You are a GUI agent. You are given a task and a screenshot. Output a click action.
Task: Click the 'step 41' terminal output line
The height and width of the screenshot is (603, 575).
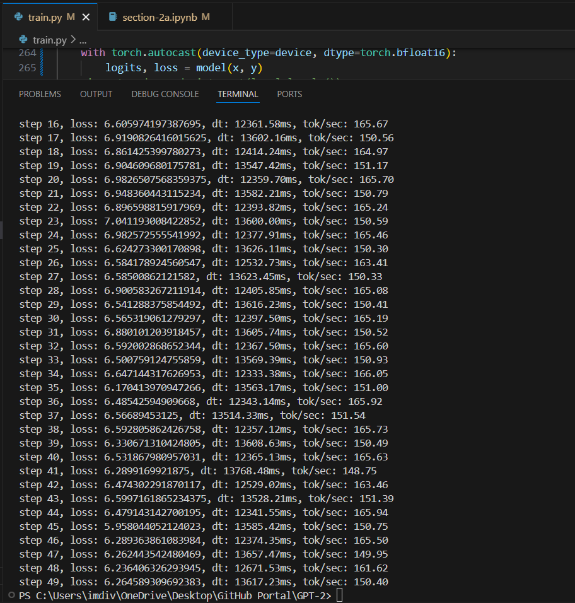tap(198, 471)
